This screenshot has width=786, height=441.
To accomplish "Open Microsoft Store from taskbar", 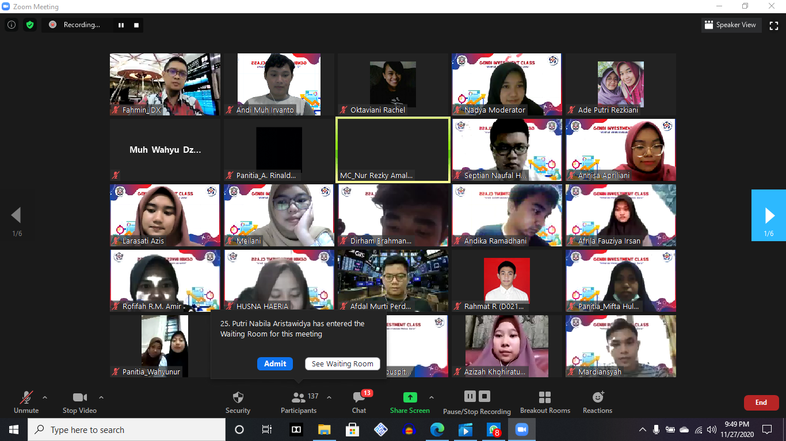I will pos(353,430).
